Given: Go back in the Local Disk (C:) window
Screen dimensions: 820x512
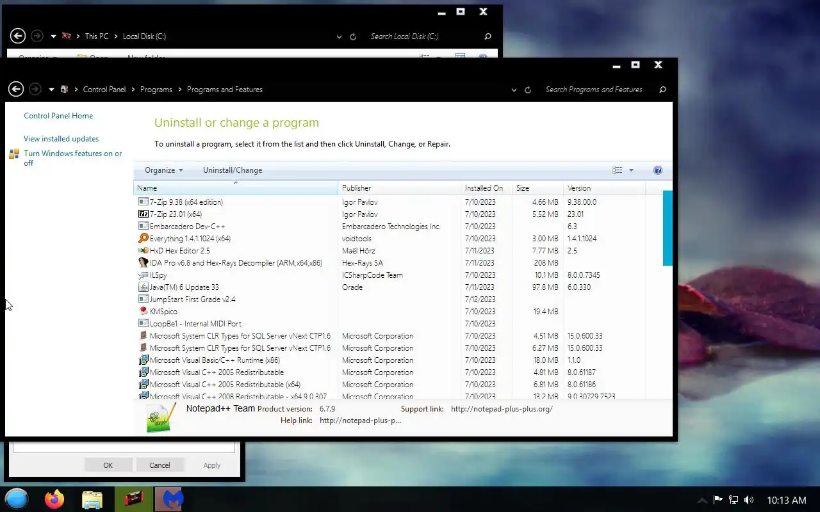Looking at the screenshot, I should [x=18, y=36].
